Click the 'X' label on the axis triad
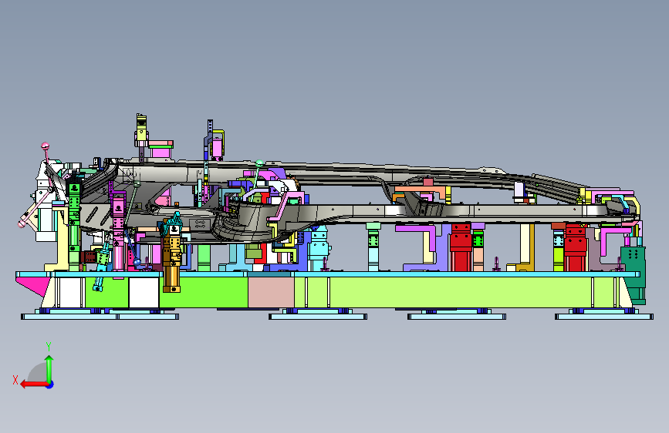 pyautogui.click(x=15, y=380)
